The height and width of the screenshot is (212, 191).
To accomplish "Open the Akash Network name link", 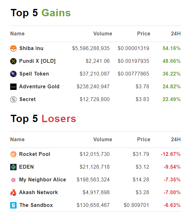I will [39, 193].
